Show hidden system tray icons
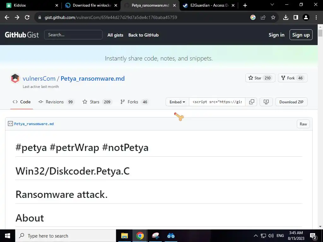 tap(256, 236)
